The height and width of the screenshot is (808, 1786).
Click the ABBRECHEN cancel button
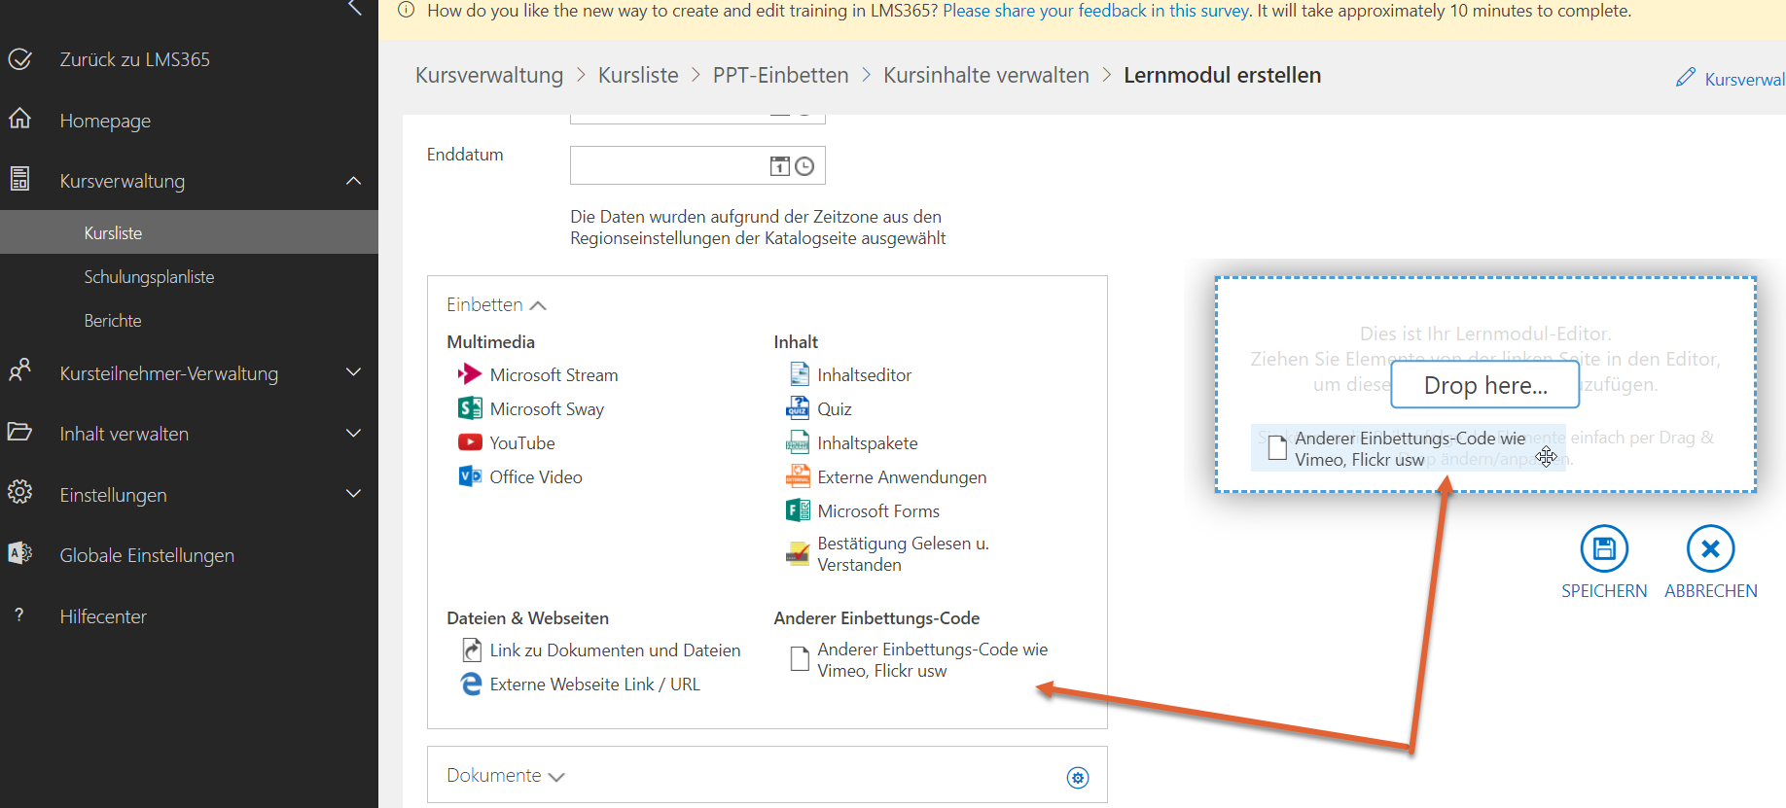coord(1710,562)
